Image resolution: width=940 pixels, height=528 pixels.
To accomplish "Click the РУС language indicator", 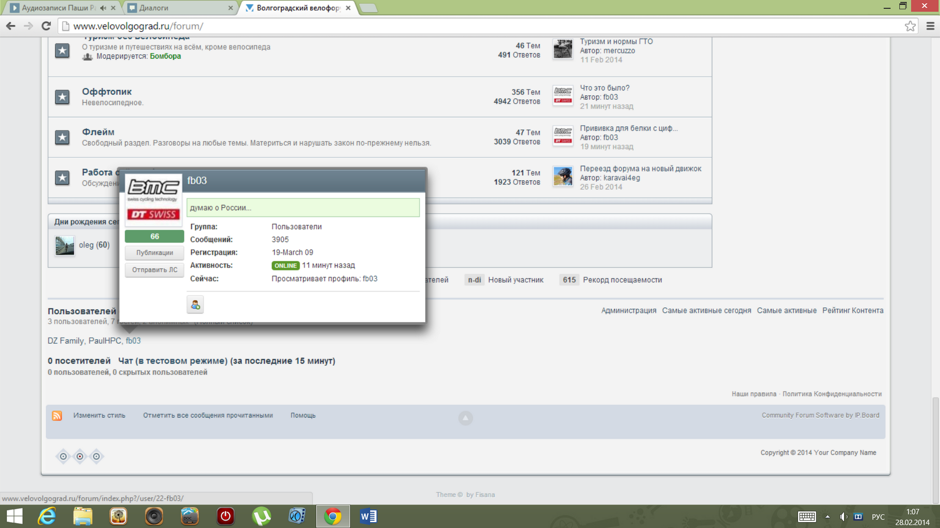I will [878, 517].
